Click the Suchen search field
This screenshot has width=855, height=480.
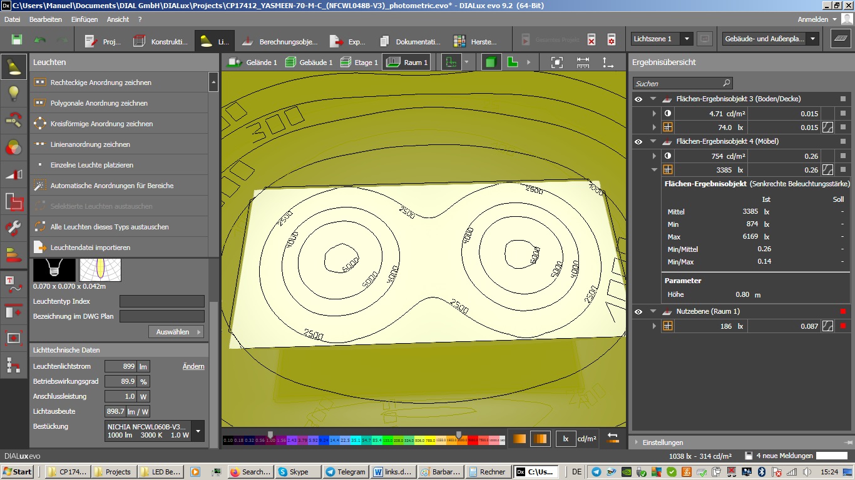[682, 83]
